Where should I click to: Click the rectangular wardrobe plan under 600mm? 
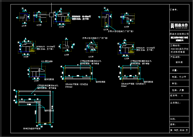(x=130, y=72)
